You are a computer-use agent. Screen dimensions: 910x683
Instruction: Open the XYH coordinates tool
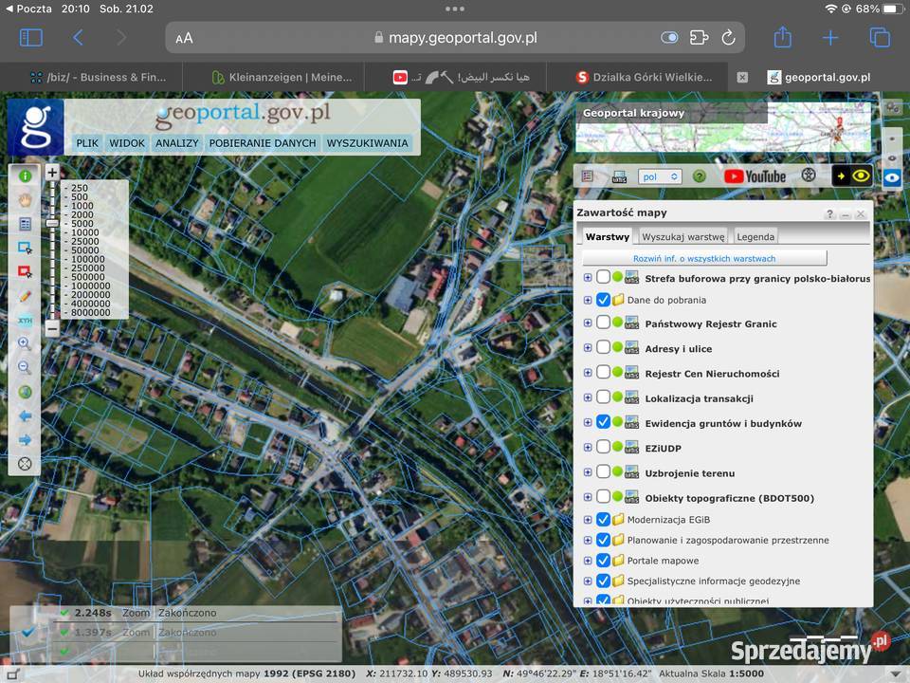(26, 321)
